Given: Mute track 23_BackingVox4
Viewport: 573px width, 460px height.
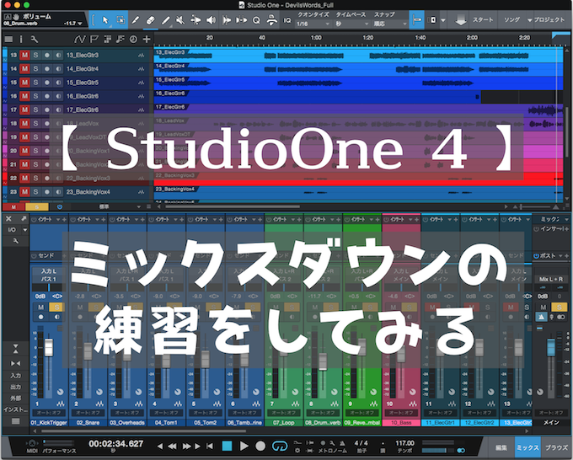Looking at the screenshot, I should 24,192.
